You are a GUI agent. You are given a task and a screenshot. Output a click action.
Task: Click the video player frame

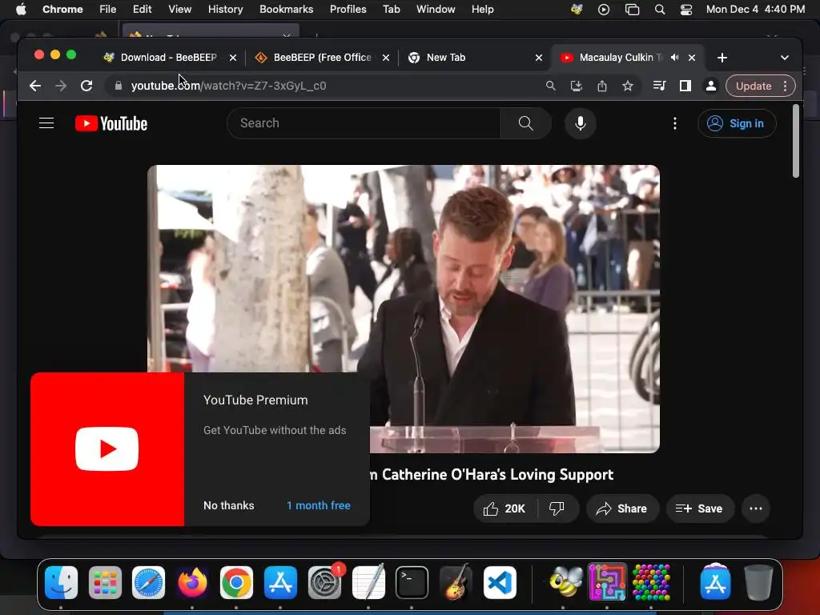[x=404, y=308]
